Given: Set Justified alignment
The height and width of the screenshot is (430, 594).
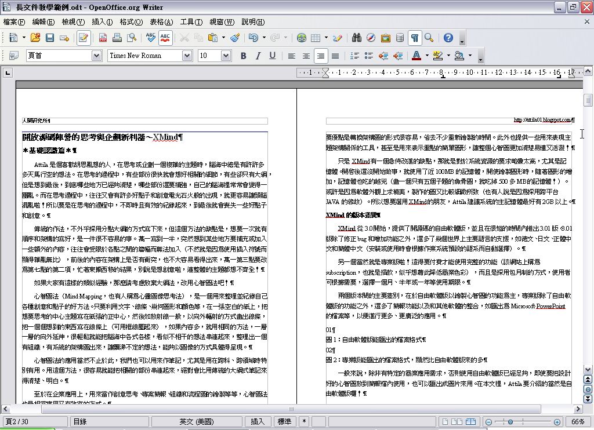Looking at the screenshot, I should pyautogui.click(x=335, y=56).
